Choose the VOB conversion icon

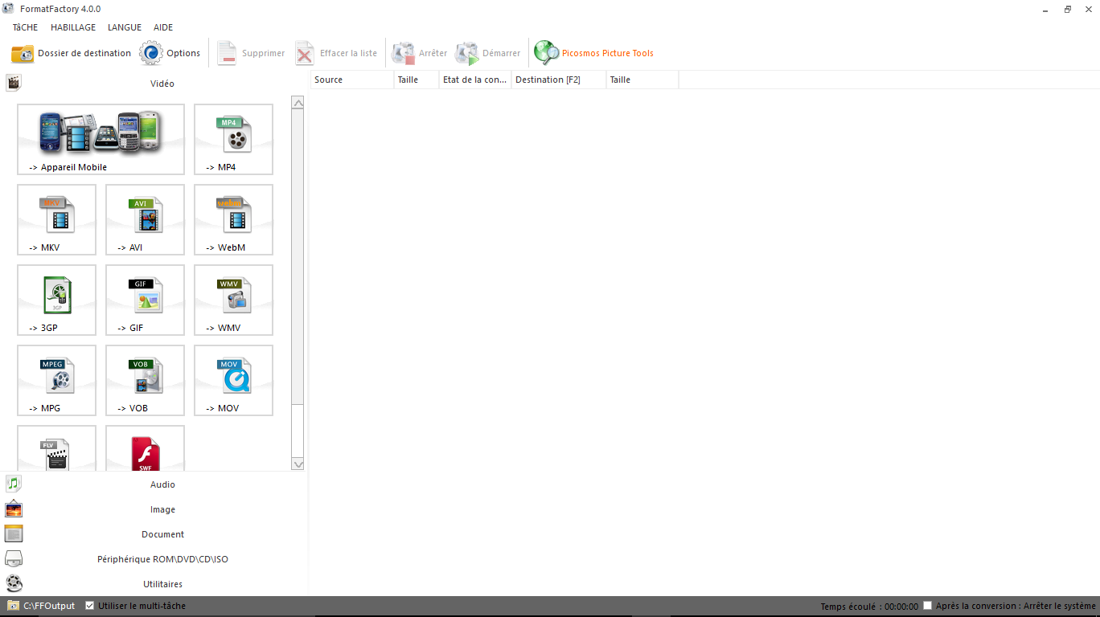point(145,380)
